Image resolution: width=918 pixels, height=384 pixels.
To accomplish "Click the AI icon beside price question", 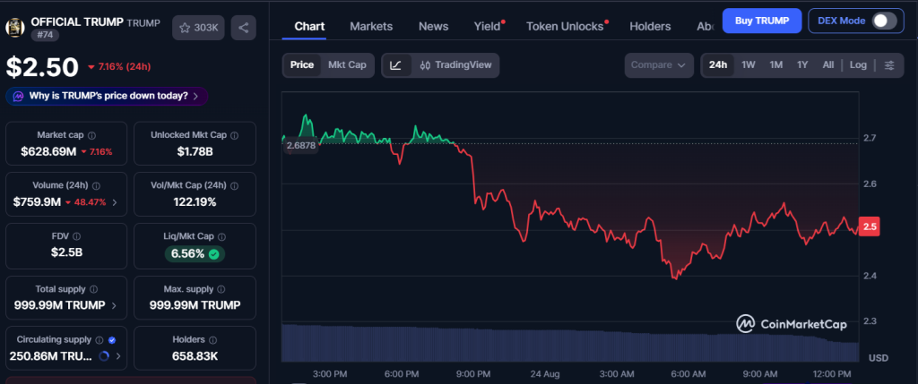I will [18, 96].
